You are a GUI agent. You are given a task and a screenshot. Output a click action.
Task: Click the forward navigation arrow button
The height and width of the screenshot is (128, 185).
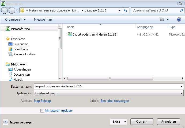click(12, 10)
